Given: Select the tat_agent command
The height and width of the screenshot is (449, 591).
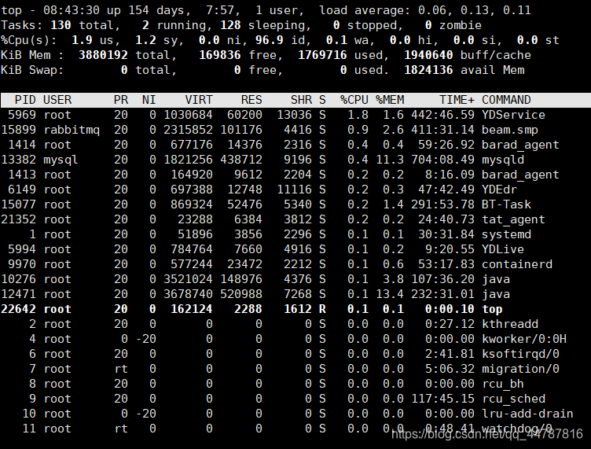Looking at the screenshot, I should (513, 219).
